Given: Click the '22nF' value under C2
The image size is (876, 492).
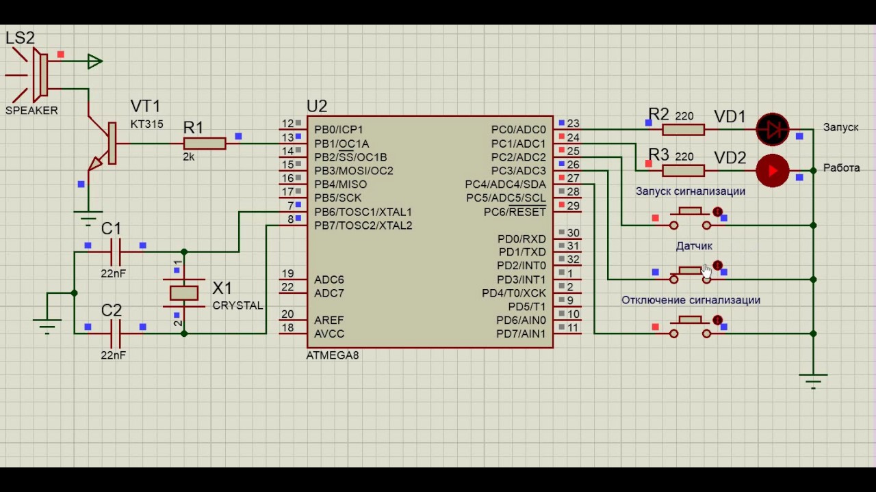Looking at the screenshot, I should 113,355.
